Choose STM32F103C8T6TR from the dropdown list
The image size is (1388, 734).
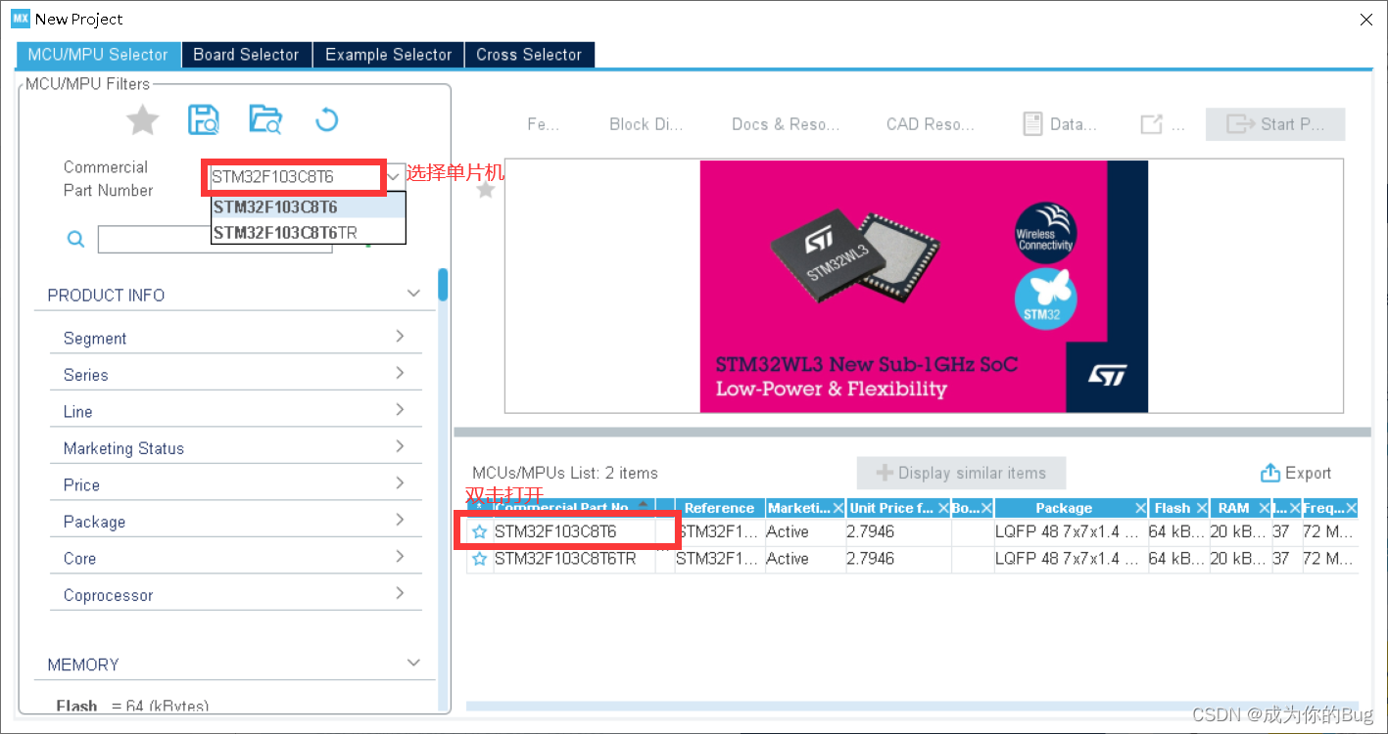click(x=308, y=232)
